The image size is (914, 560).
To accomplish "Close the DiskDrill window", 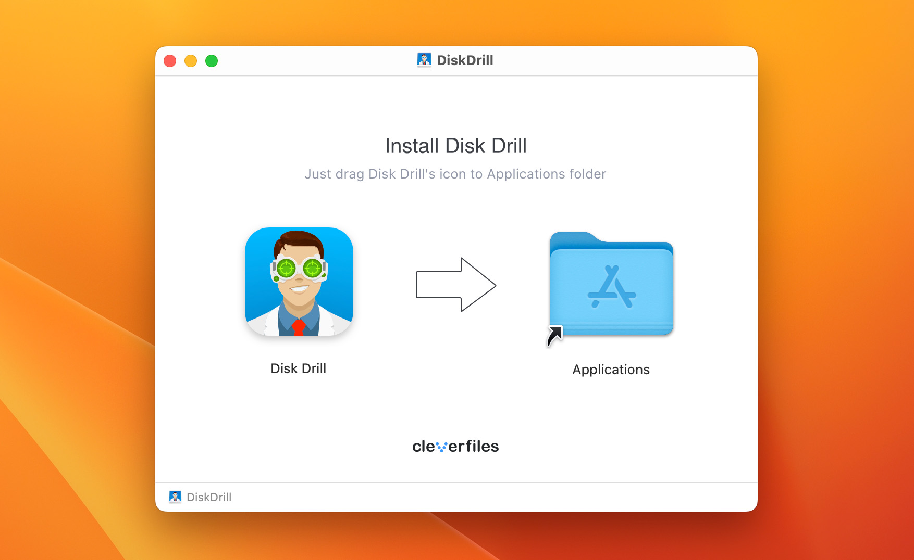I will coord(170,61).
